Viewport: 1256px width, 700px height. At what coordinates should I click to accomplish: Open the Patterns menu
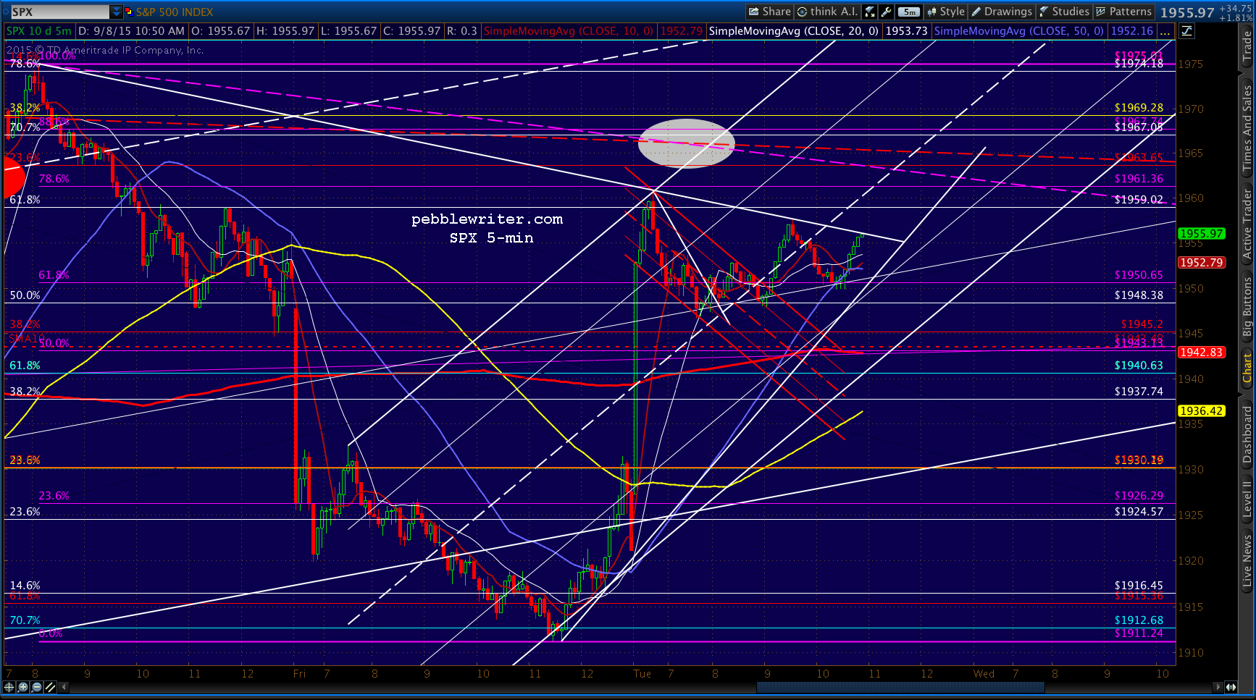(x=1123, y=12)
